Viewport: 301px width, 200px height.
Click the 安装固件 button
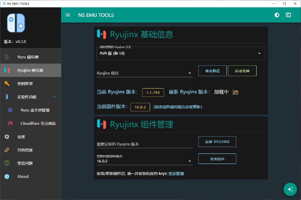(217, 159)
